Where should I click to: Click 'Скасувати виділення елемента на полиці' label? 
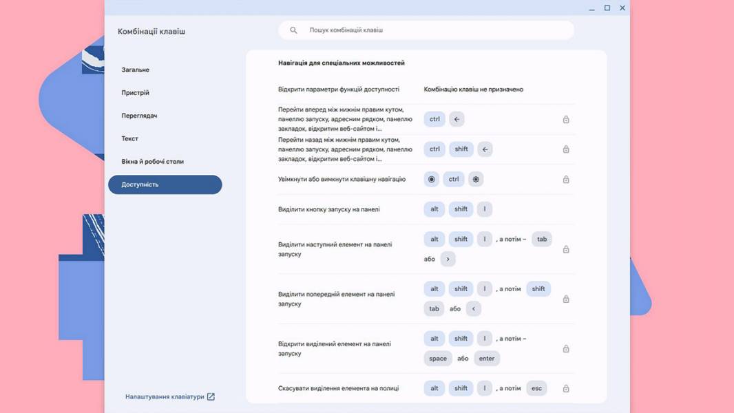[339, 388]
